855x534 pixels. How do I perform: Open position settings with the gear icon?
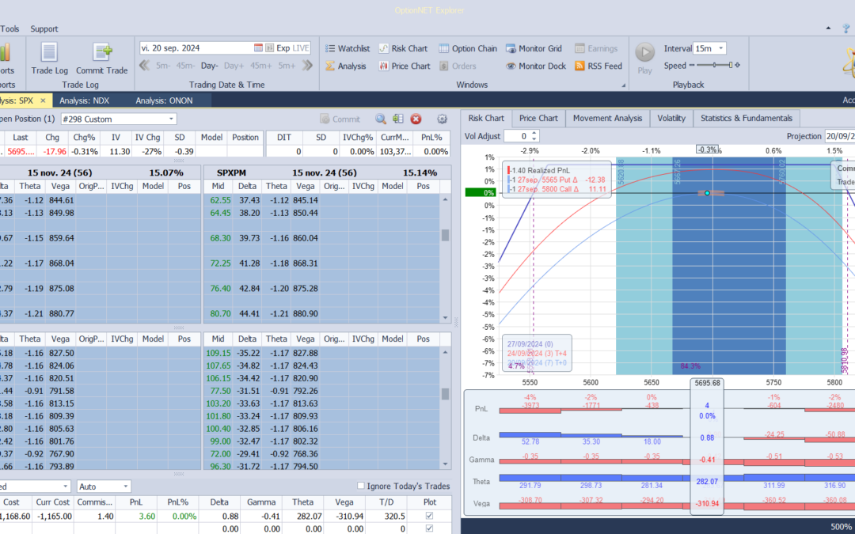click(443, 119)
